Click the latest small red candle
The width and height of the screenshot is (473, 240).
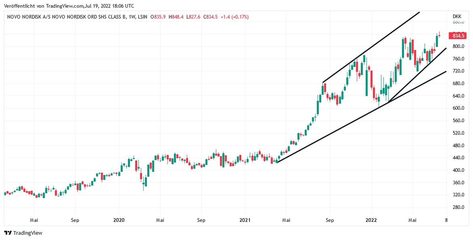pyautogui.click(x=440, y=35)
